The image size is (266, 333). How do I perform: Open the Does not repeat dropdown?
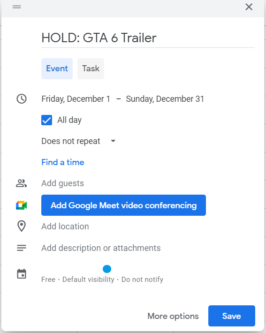tap(79, 141)
